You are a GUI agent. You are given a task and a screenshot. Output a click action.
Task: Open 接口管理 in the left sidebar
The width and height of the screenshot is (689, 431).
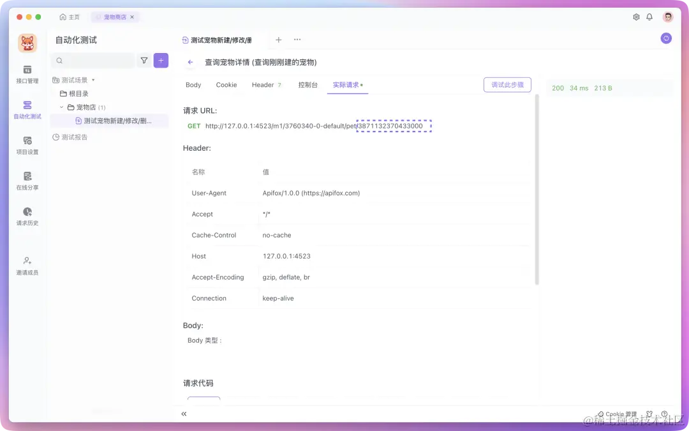point(26,75)
